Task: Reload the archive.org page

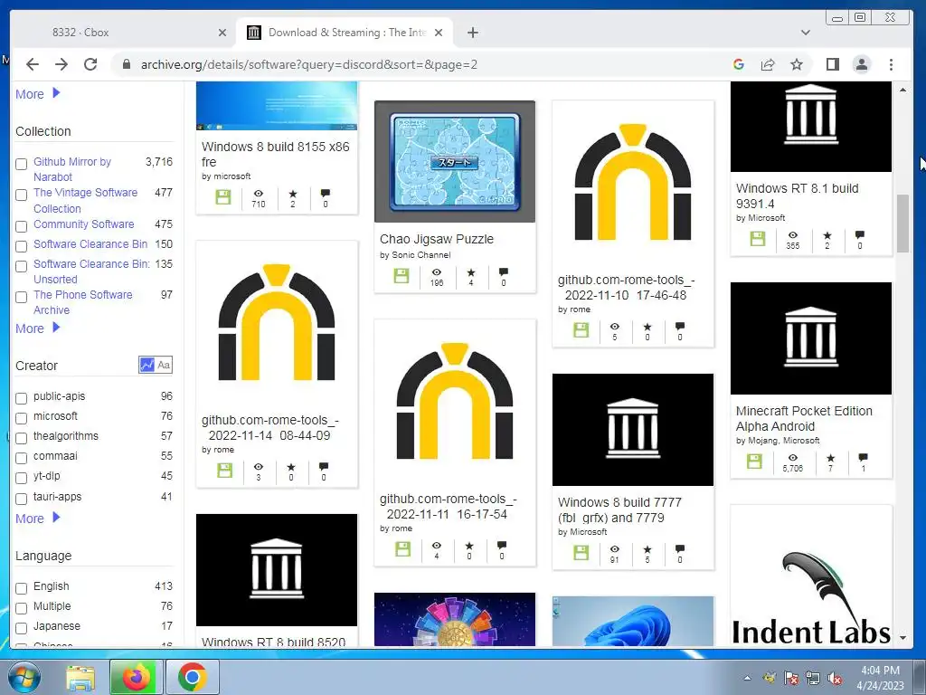Action: pos(90,64)
